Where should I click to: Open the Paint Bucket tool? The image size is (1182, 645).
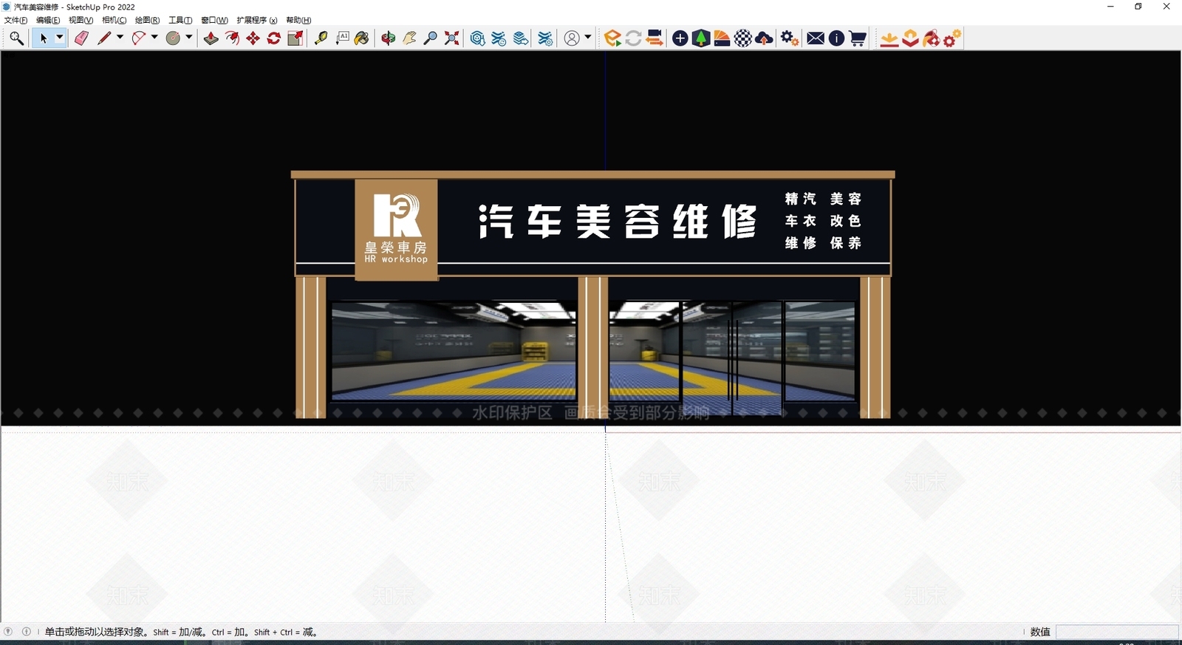pos(362,38)
